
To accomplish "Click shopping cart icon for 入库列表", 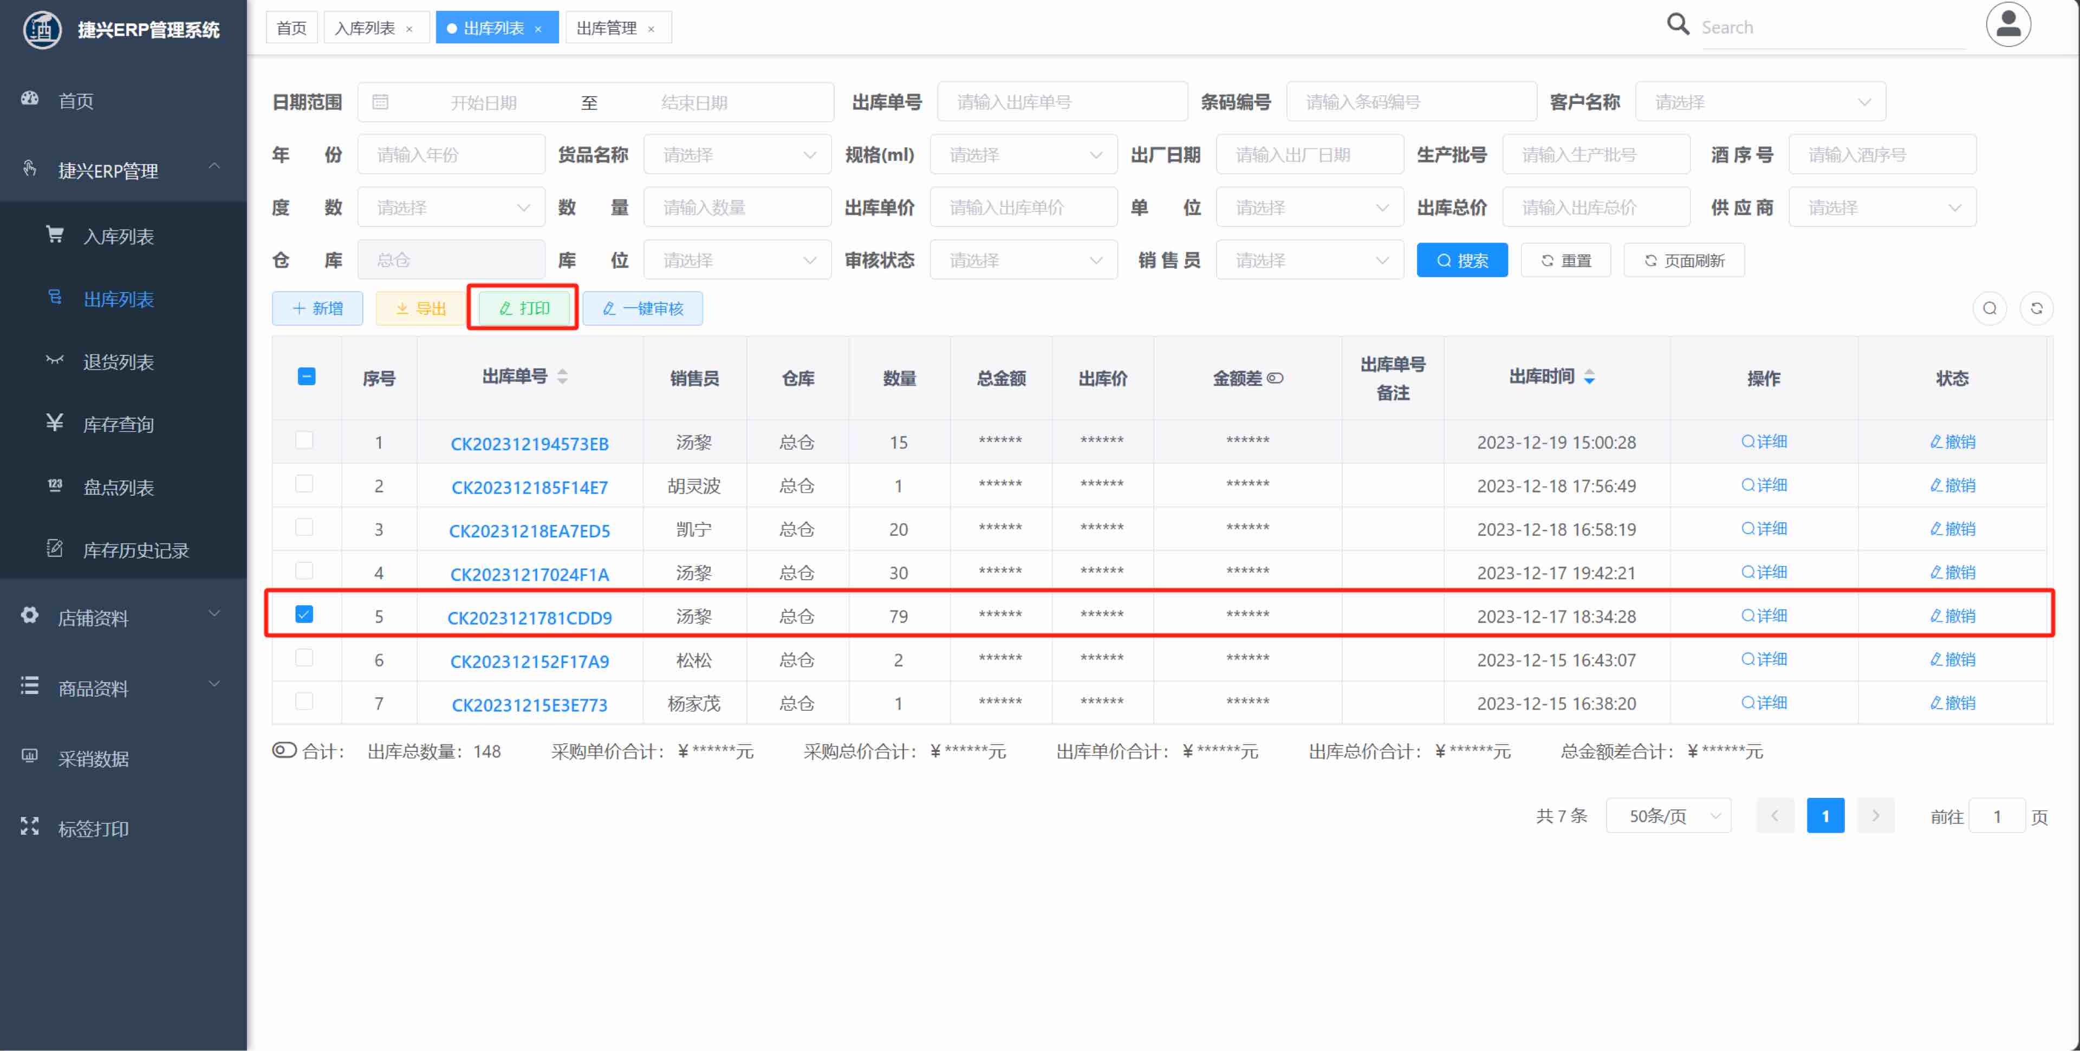I will point(55,234).
